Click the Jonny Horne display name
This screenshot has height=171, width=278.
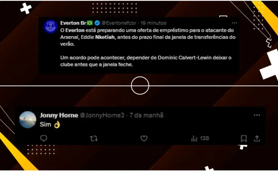(59, 115)
